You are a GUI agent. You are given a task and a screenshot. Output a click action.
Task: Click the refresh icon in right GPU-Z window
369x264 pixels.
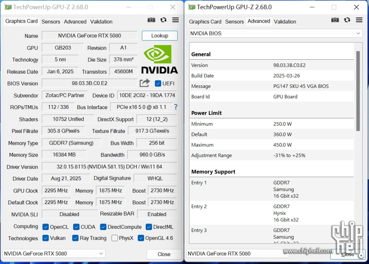(347, 20)
